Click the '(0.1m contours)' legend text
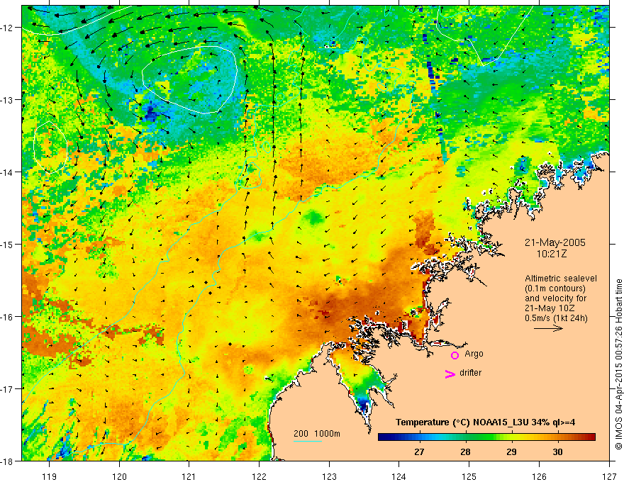This screenshot has height=482, width=624. [555, 288]
